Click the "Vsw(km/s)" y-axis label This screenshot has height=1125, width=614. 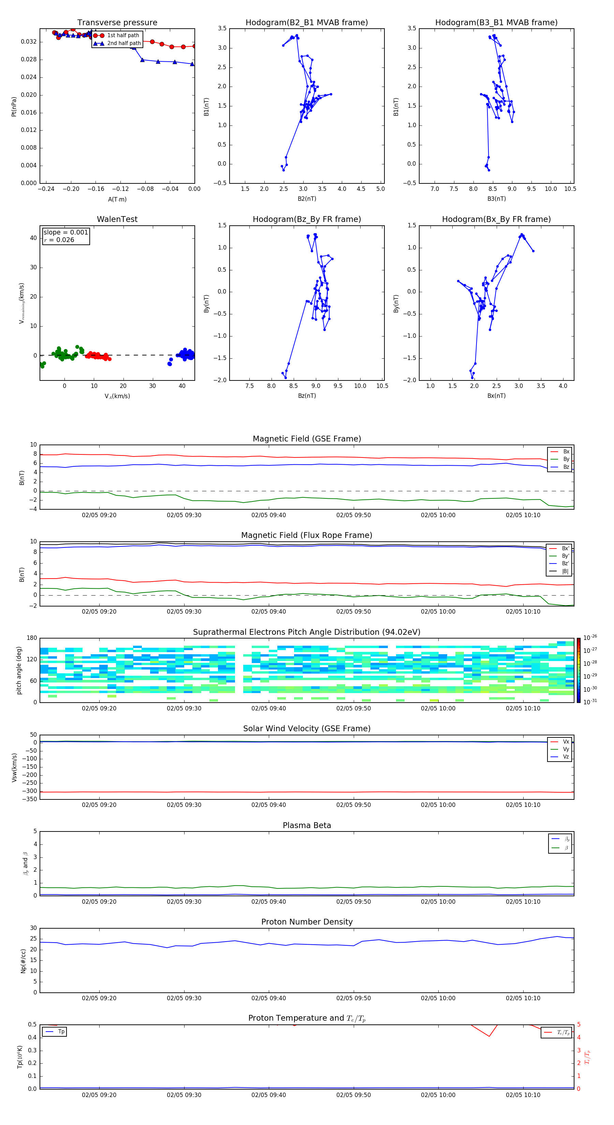pos(14,767)
